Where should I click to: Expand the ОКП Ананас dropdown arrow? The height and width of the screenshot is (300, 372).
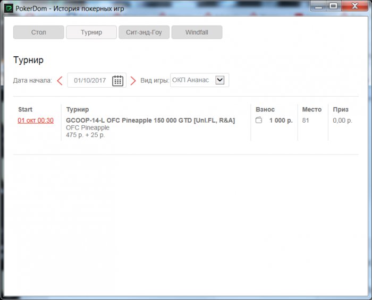pyautogui.click(x=220, y=80)
